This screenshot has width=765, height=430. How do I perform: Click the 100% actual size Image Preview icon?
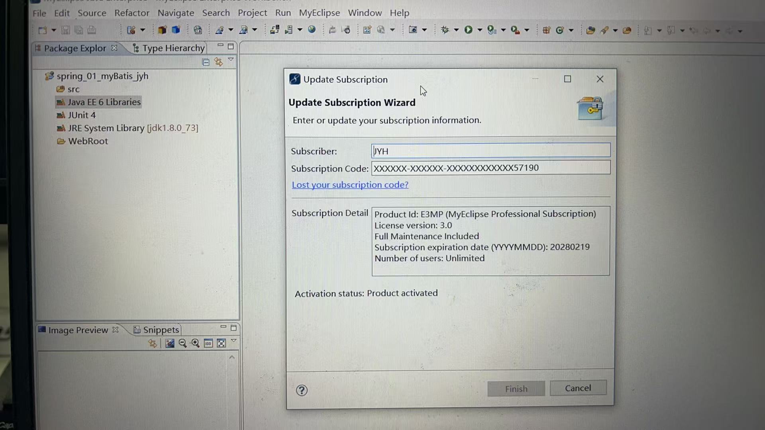coord(208,343)
